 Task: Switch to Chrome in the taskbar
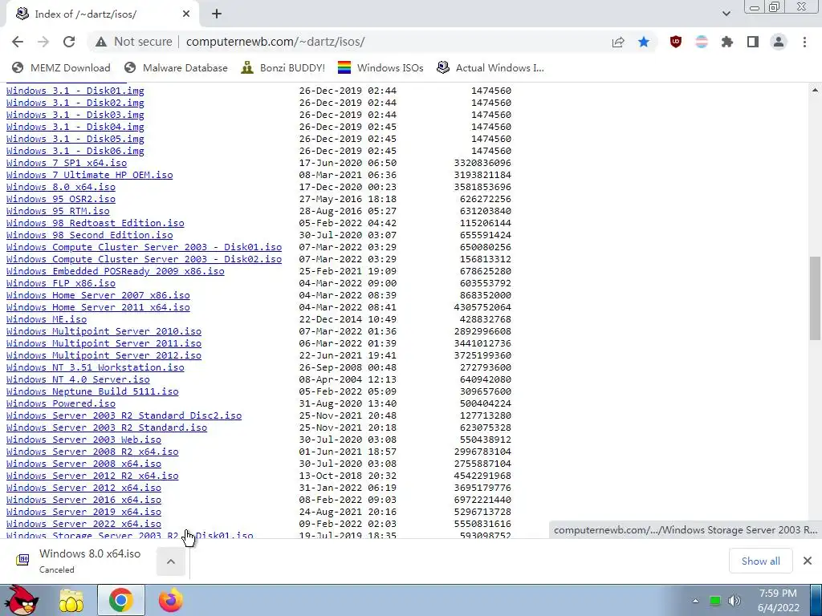point(120,600)
